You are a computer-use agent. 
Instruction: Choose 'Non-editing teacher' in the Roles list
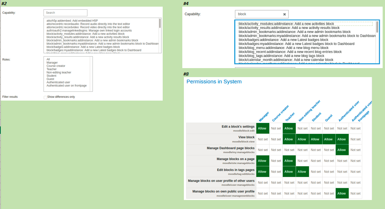[x=59, y=72]
